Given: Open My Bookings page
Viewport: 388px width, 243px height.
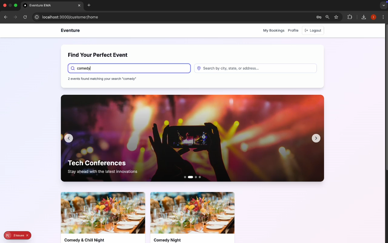Looking at the screenshot, I should 273,30.
